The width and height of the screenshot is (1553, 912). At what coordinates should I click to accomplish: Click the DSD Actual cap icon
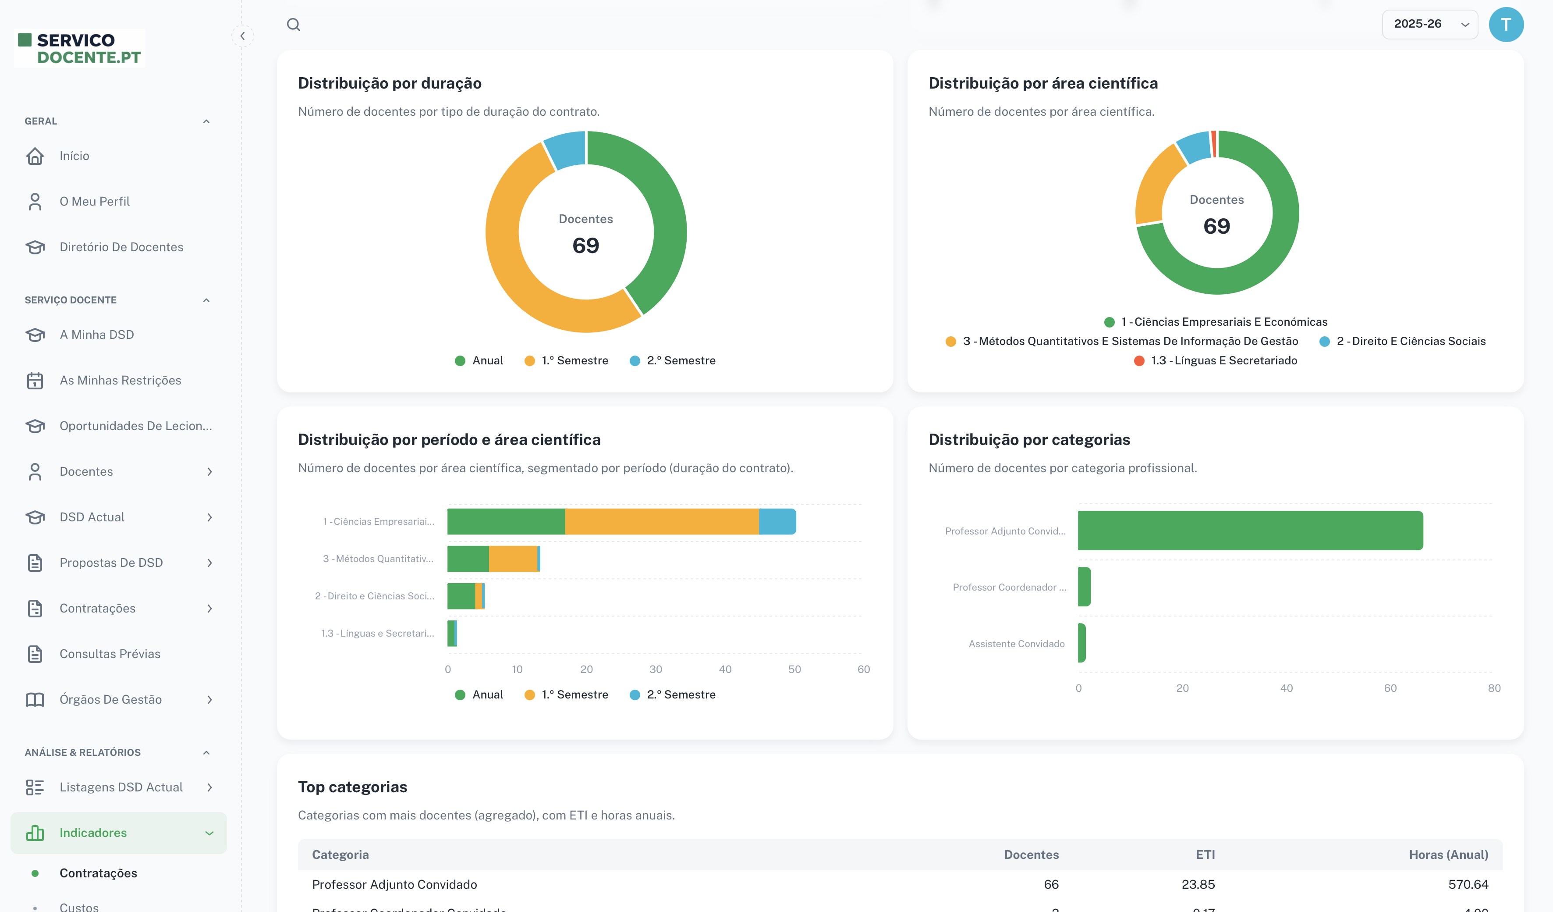(35, 517)
